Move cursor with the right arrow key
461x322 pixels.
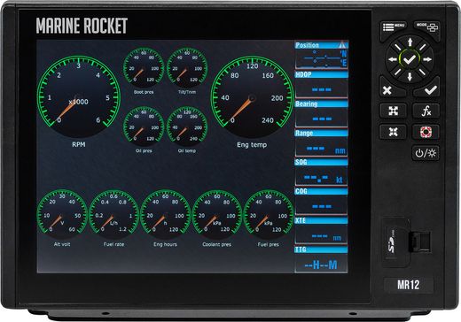point(427,59)
